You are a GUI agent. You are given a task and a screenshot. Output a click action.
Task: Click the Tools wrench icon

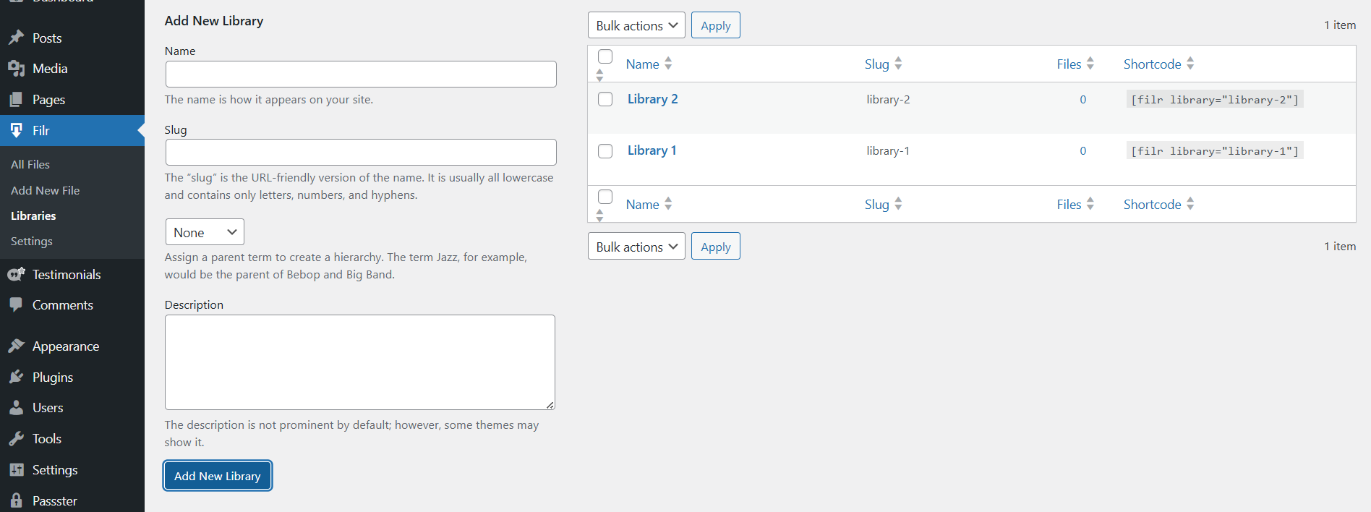click(16, 438)
